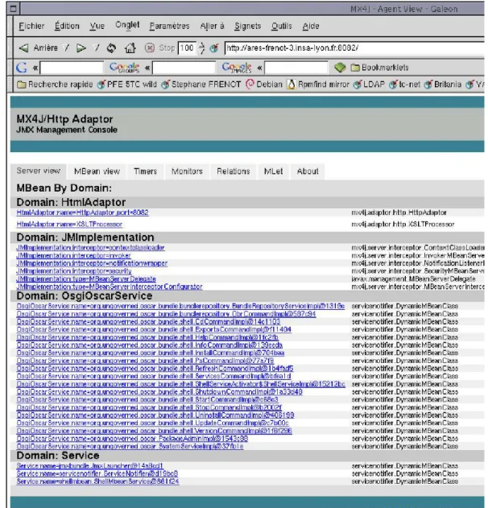Open the Signets menu
The width and height of the screenshot is (488, 508).
[x=247, y=26]
